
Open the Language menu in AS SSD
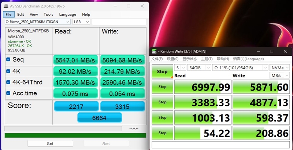(x=68, y=14)
